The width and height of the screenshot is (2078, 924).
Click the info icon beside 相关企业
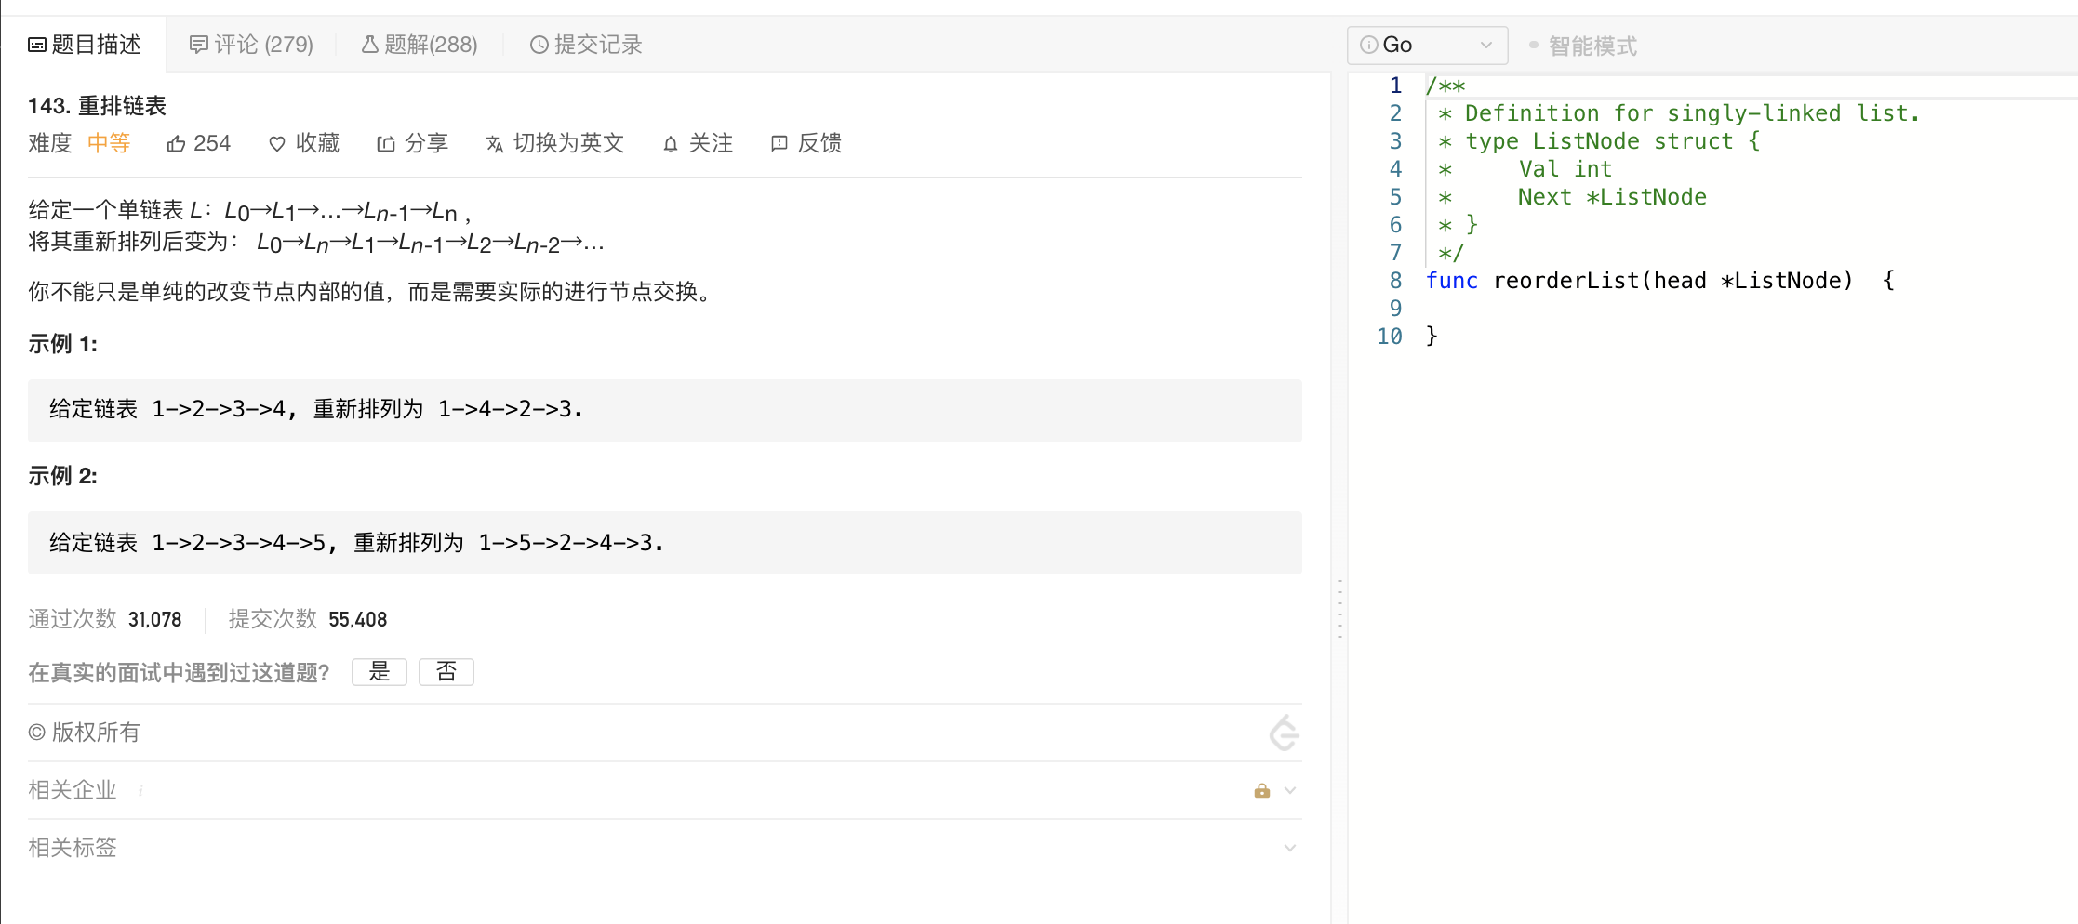140,791
